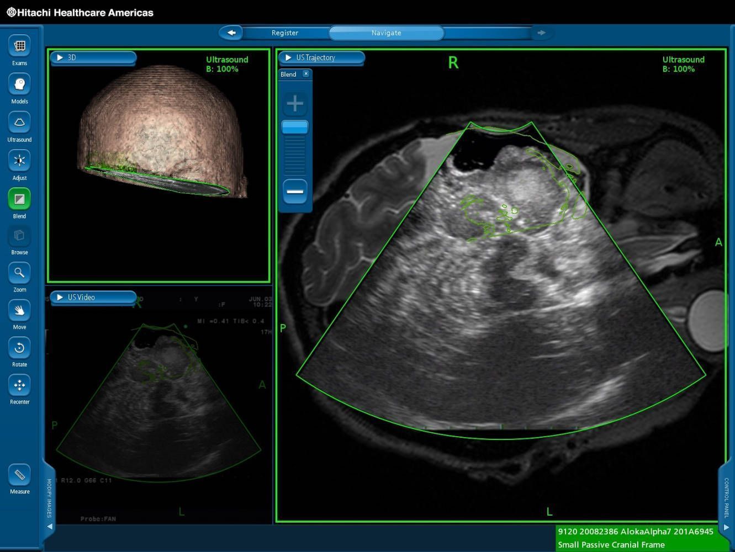Click the US Video ultrasound image
This screenshot has height=552, width=735.
coord(158,402)
